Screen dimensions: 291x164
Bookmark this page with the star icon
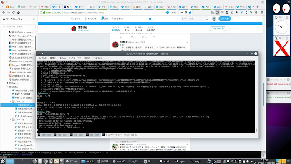click(190, 12)
